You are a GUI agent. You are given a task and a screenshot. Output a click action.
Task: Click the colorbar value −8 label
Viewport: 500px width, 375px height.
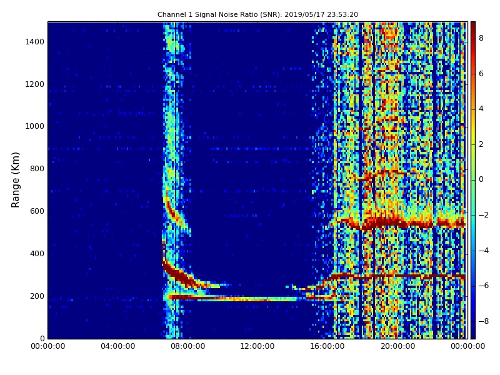click(x=484, y=321)
